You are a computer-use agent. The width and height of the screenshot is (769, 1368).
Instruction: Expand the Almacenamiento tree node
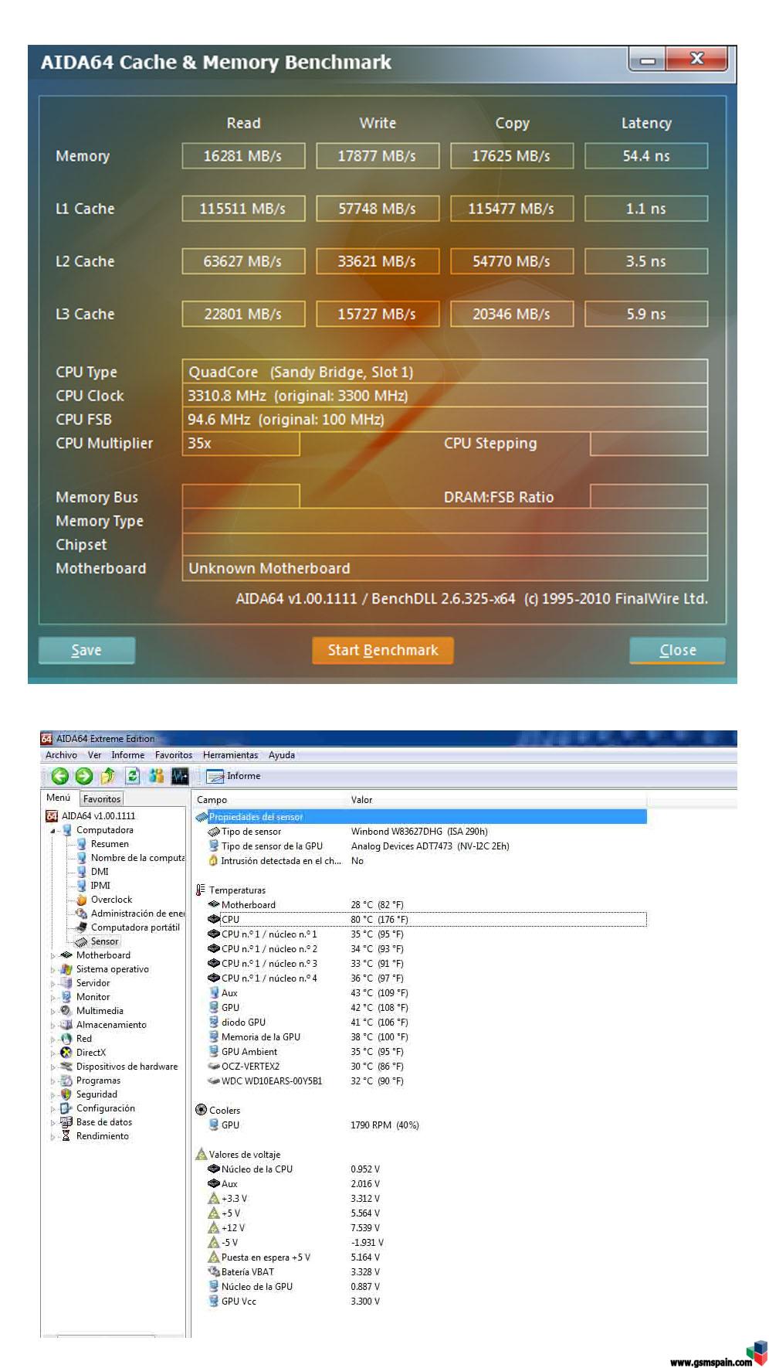[53, 1026]
